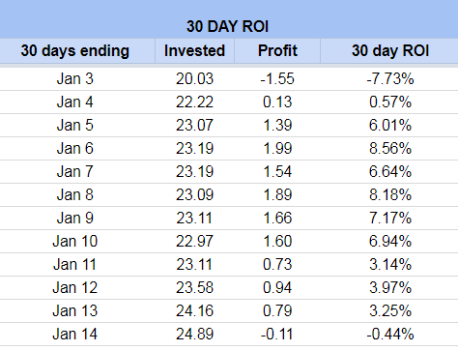Screen dimensions: 458x351
Task: Click the 30 days ending column header
Action: [77, 51]
